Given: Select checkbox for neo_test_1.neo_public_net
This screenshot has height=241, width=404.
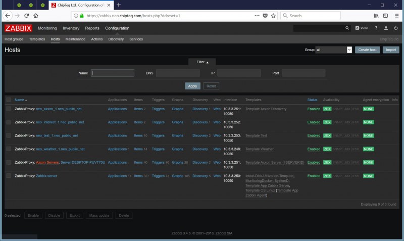Looking at the screenshot, I should coord(9,135).
